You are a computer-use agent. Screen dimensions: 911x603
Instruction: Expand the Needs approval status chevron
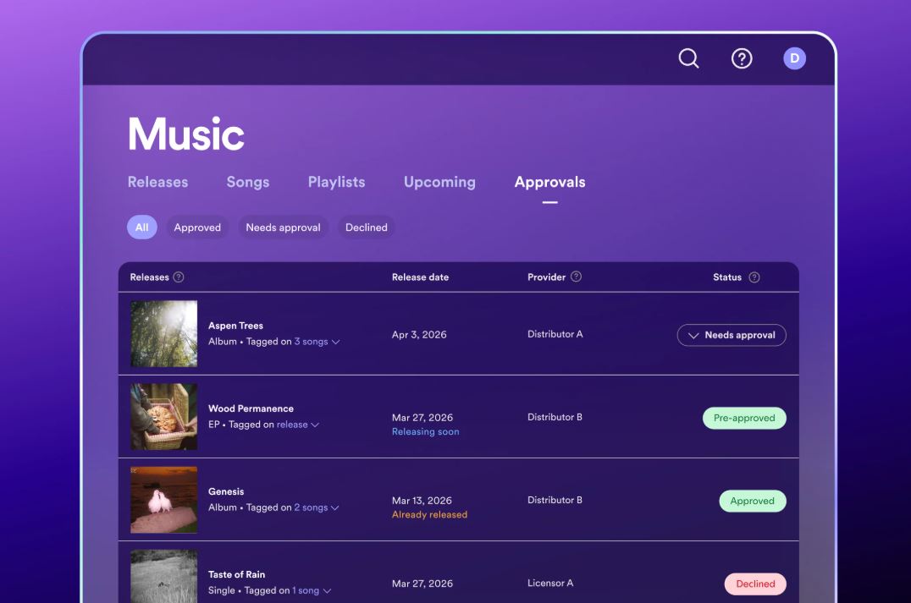[x=693, y=335]
